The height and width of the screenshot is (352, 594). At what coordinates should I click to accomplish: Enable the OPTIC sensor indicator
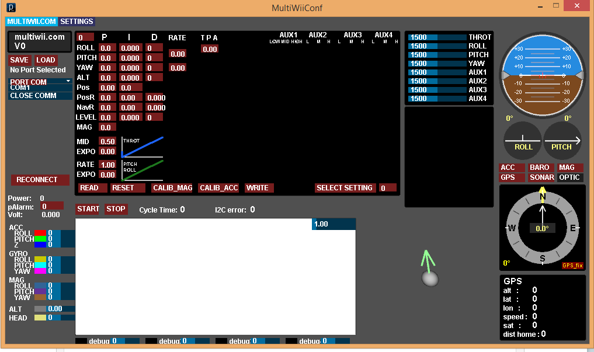click(570, 177)
